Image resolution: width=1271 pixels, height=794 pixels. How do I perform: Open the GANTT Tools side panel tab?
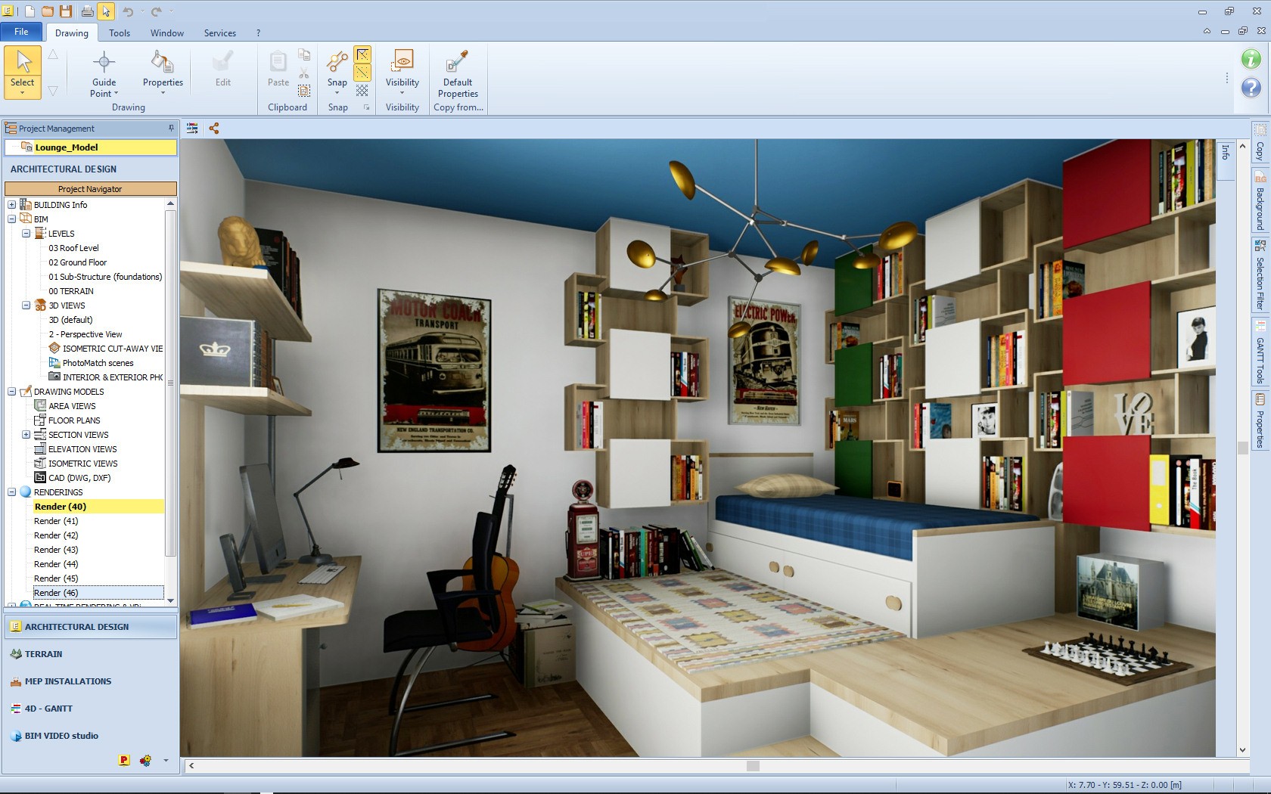click(x=1260, y=352)
